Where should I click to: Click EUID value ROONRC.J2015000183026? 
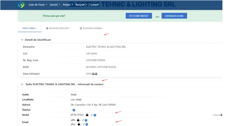[101, 67]
